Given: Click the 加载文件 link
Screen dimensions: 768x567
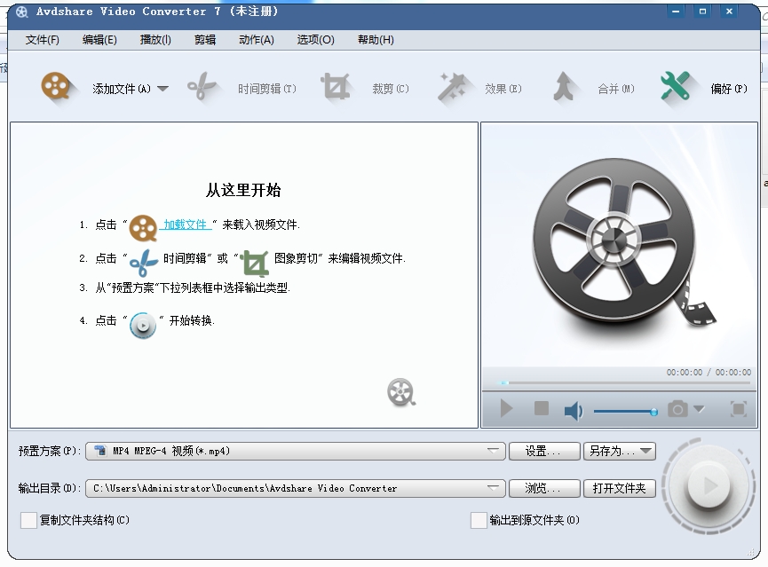Looking at the screenshot, I should [x=186, y=224].
